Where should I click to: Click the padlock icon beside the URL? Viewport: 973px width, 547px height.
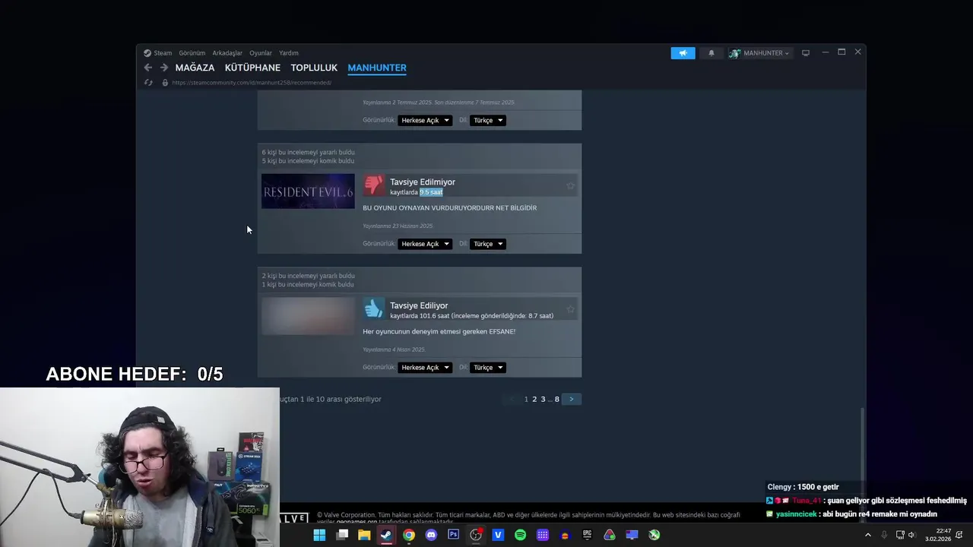click(x=165, y=83)
